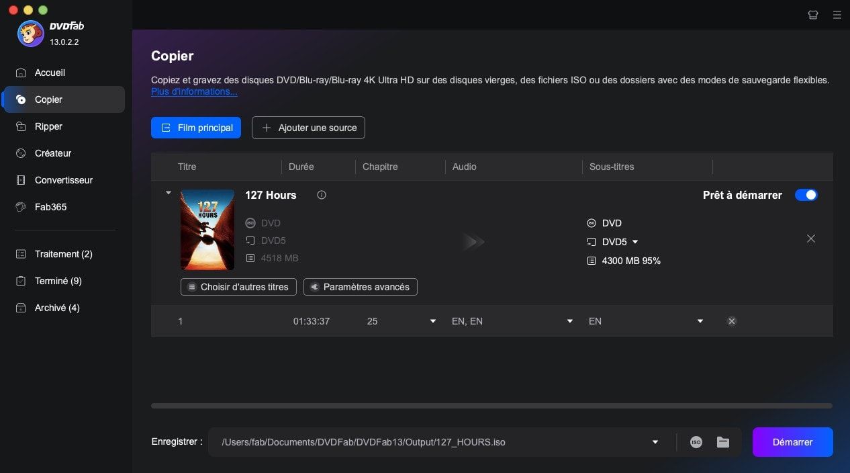View Traitement (2) queue
Screen dimensions: 850x473
click(x=64, y=254)
